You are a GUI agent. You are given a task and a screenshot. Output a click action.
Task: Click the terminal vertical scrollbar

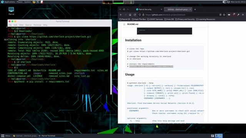pyautogui.click(x=111, y=61)
